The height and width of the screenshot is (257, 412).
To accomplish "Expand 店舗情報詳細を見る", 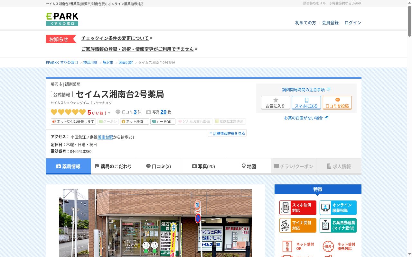I will point(227,133).
